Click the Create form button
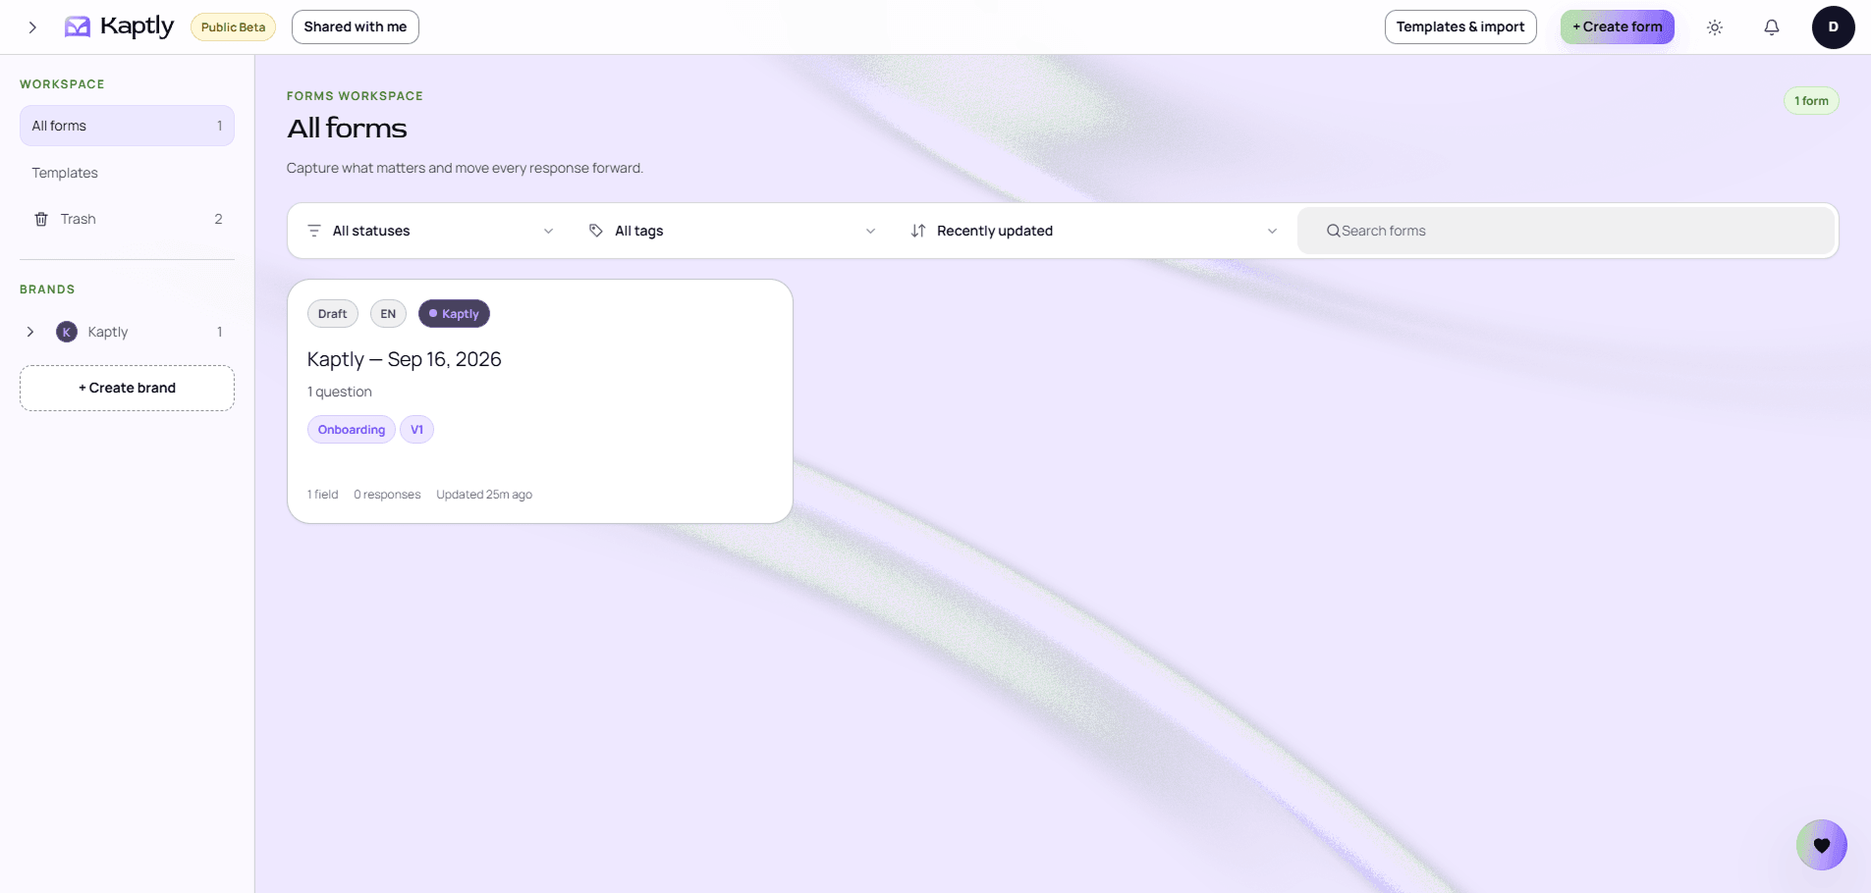Viewport: 1871px width, 893px height. click(x=1618, y=26)
